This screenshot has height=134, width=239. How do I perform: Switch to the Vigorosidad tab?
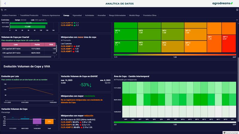(77, 15)
